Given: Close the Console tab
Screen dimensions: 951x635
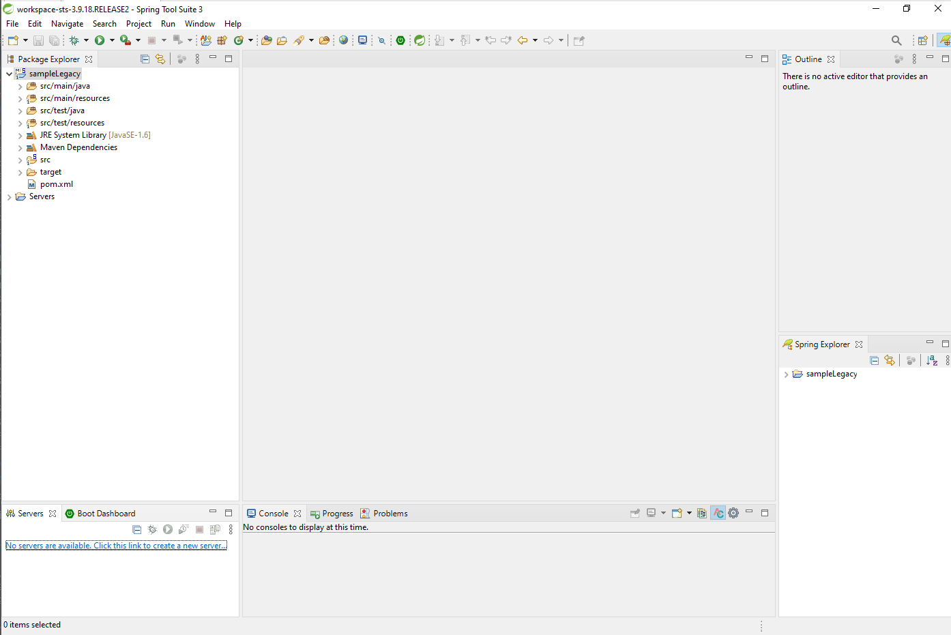Looking at the screenshot, I should 297,514.
